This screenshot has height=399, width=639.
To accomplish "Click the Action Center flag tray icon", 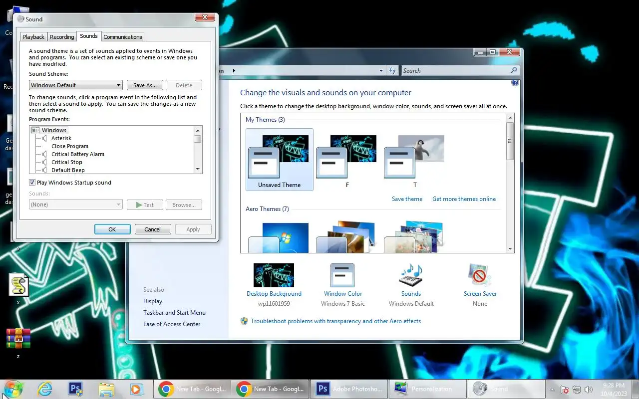I will pyautogui.click(x=565, y=390).
